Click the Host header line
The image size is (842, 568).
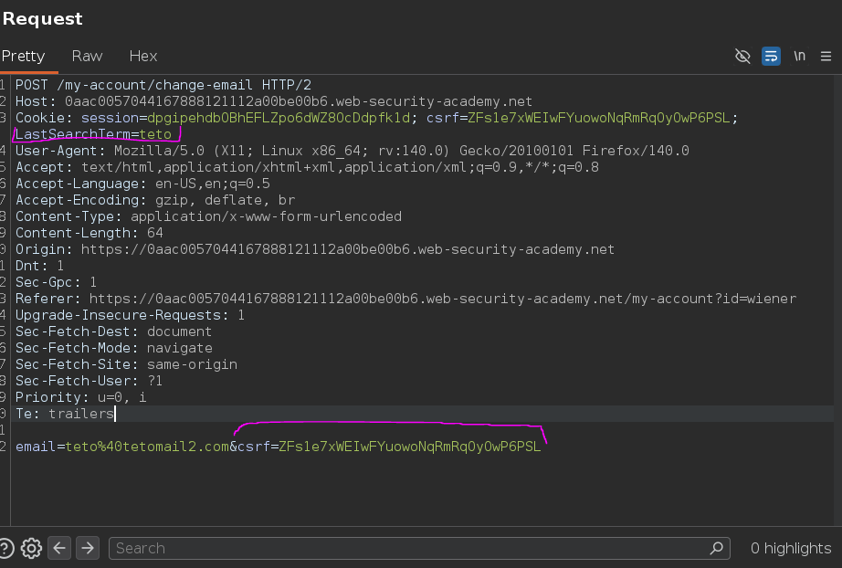coord(274,101)
